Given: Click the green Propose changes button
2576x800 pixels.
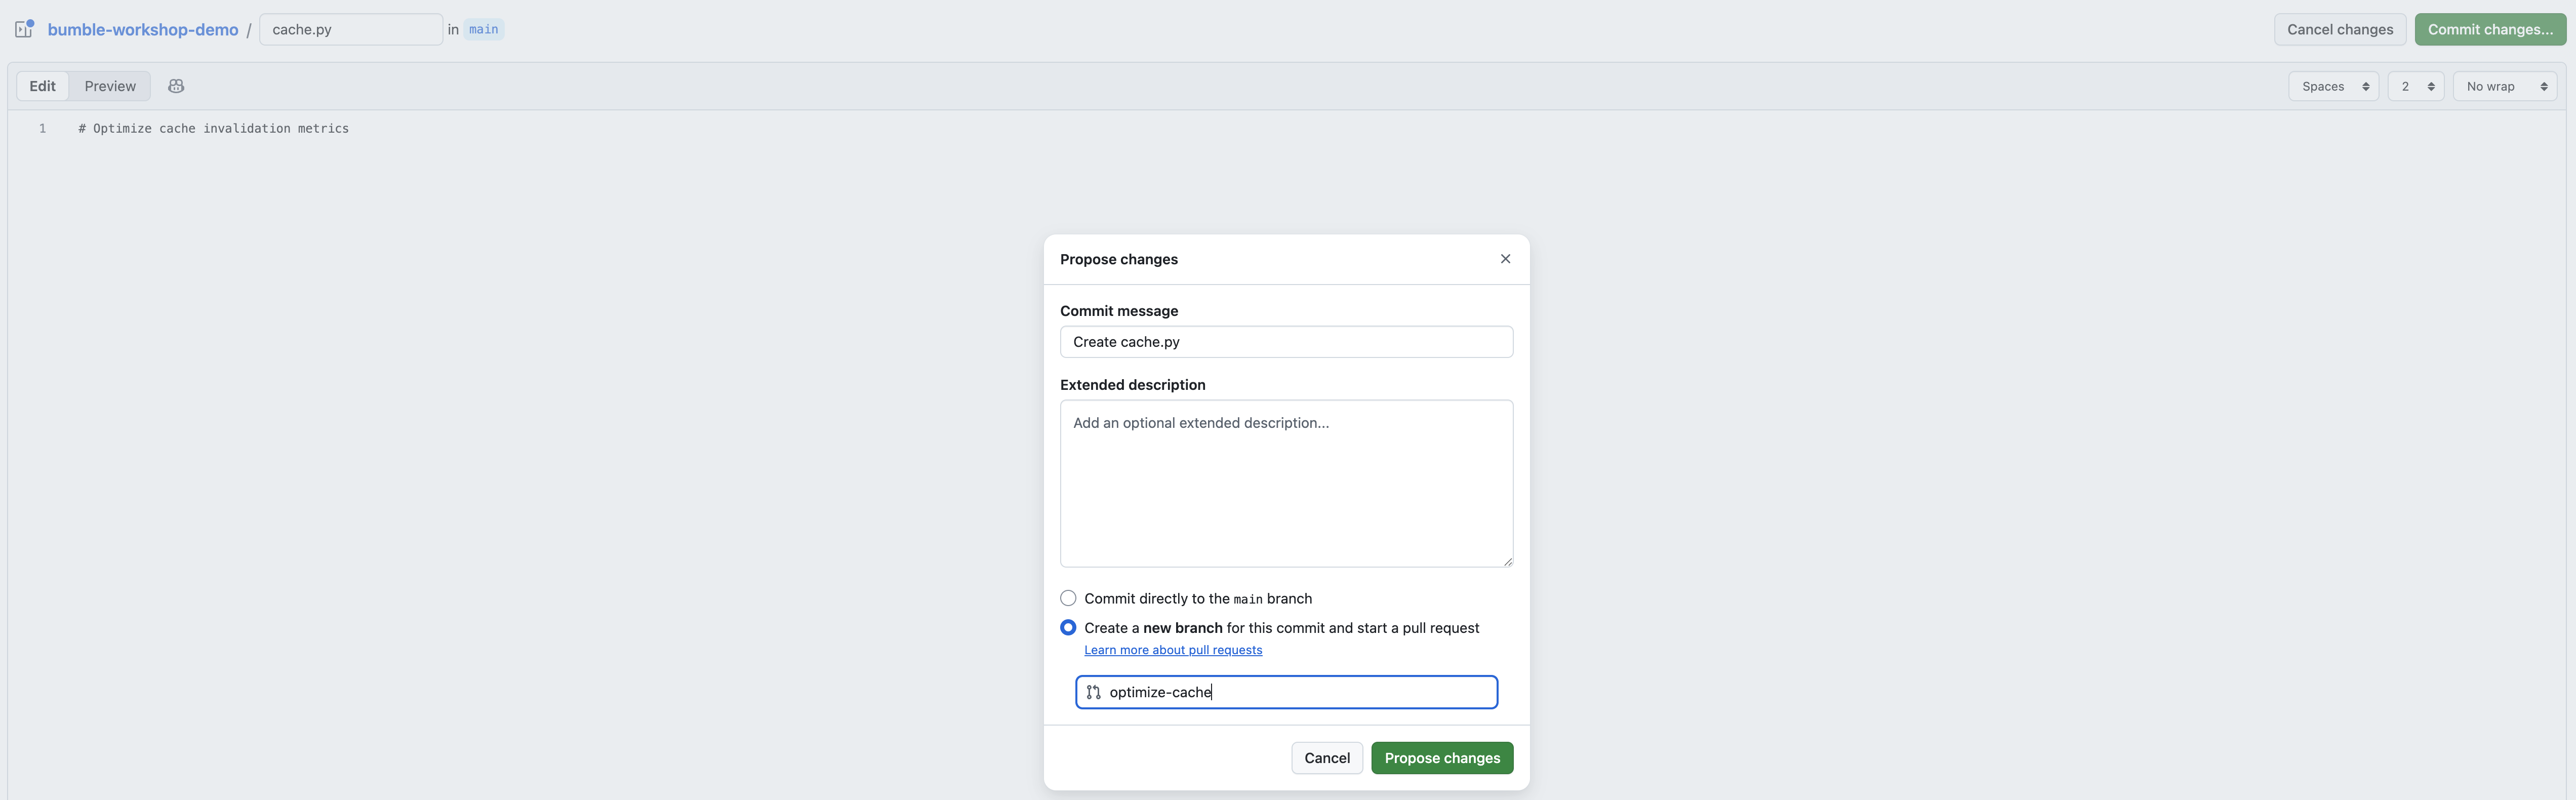Looking at the screenshot, I should click(x=1442, y=758).
